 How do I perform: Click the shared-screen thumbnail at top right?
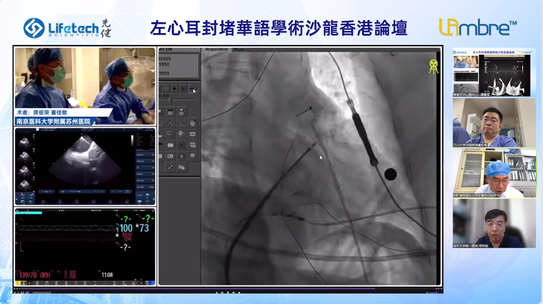[494, 72]
